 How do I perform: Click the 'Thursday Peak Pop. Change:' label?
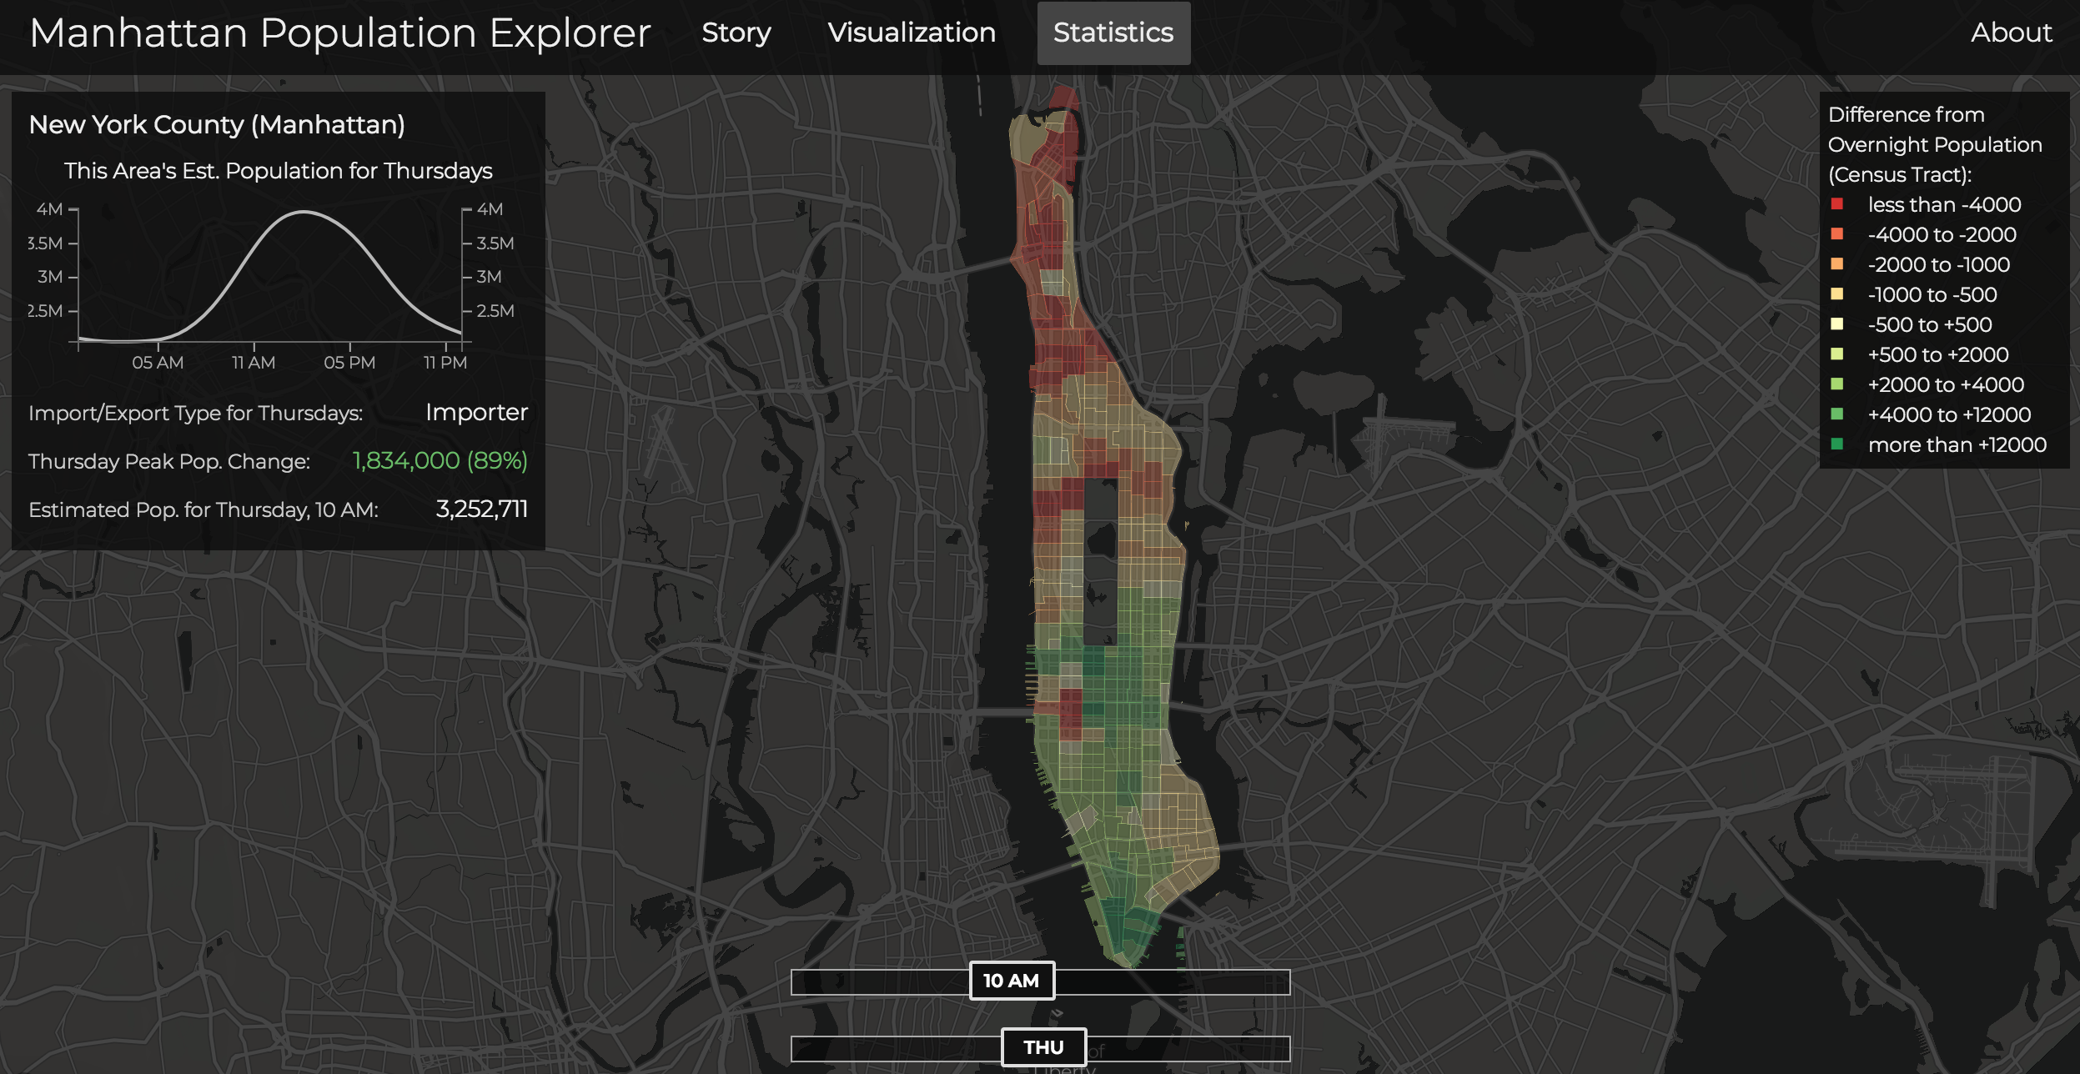click(169, 461)
